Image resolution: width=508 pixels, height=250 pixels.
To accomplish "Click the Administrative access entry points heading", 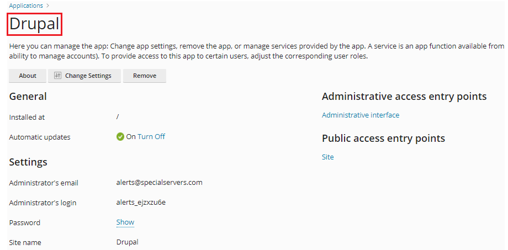I will point(404,97).
